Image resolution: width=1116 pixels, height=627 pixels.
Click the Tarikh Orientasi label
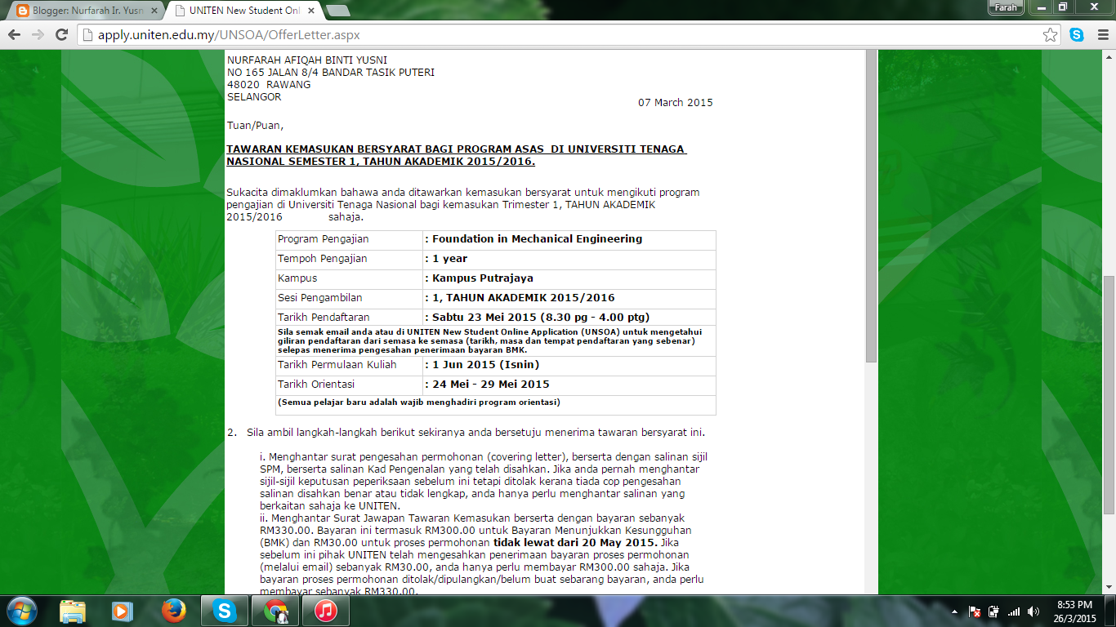tap(316, 384)
